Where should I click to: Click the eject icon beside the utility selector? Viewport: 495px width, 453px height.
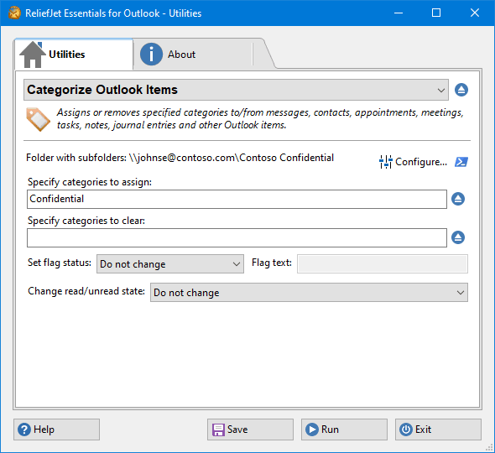[x=461, y=90]
